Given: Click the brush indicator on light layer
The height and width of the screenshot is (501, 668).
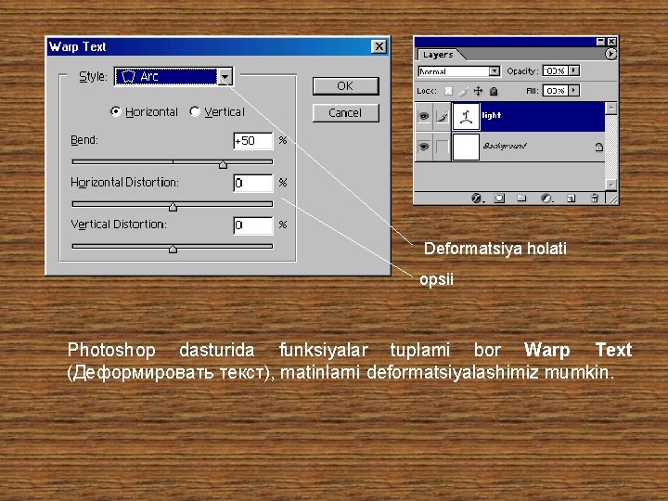Looking at the screenshot, I should 443,116.
